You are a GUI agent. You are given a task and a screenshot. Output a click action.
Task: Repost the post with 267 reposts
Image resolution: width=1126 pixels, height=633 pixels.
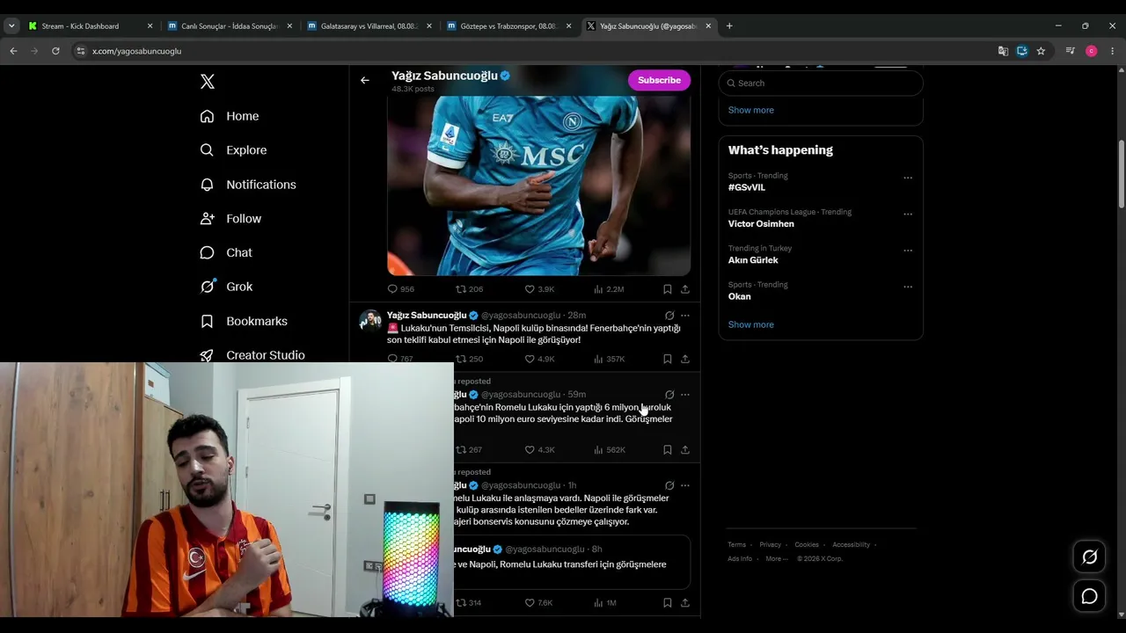point(469,450)
